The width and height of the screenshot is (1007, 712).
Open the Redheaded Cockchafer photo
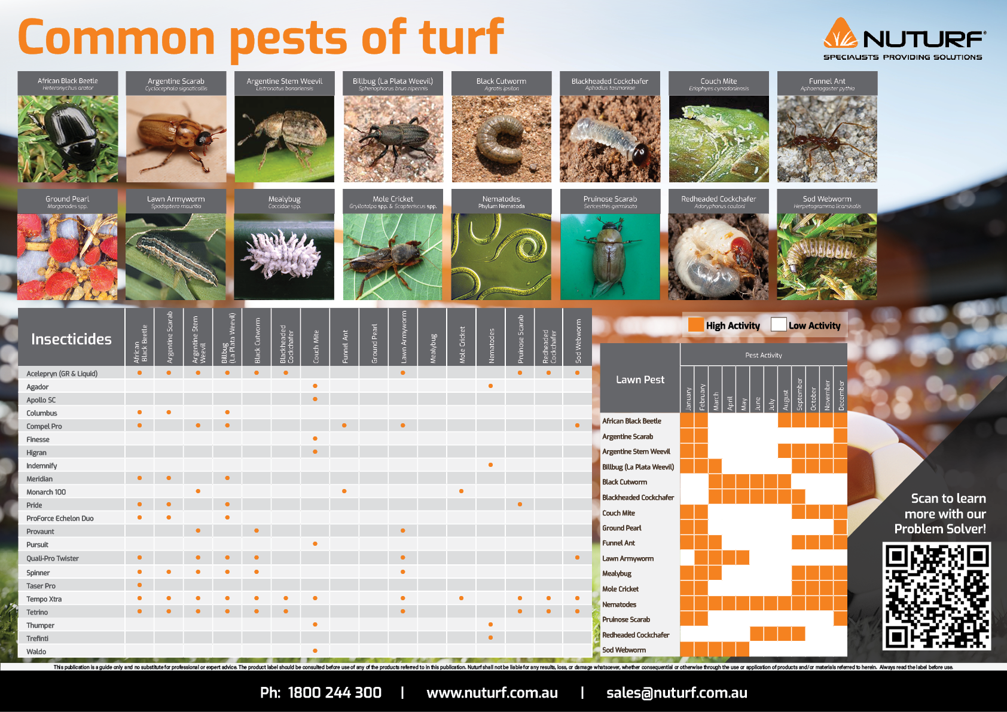click(719, 256)
